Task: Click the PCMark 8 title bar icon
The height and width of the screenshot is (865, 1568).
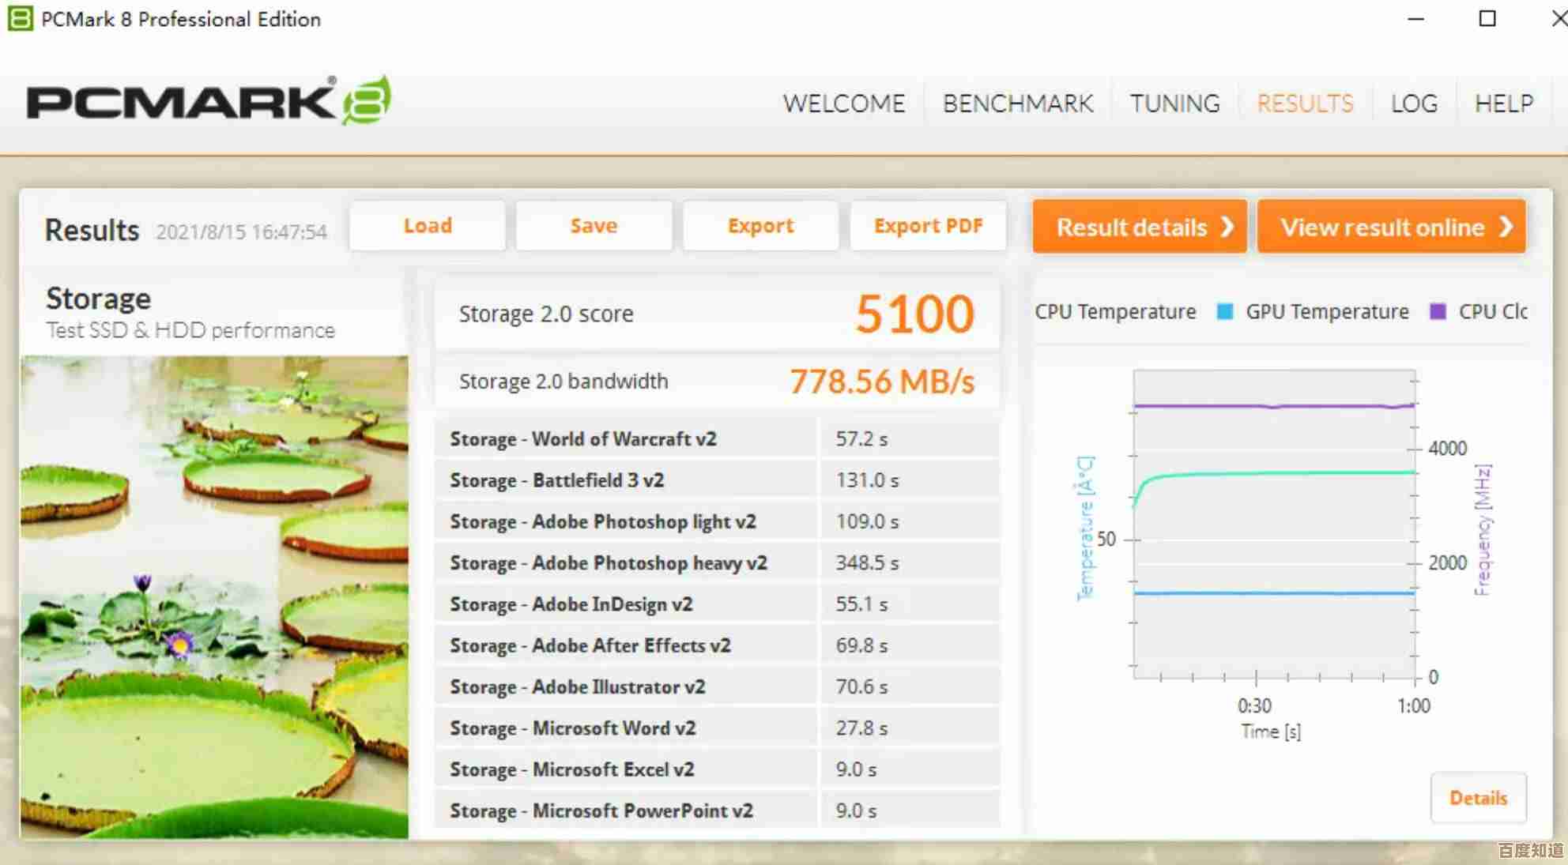Action: (x=20, y=18)
